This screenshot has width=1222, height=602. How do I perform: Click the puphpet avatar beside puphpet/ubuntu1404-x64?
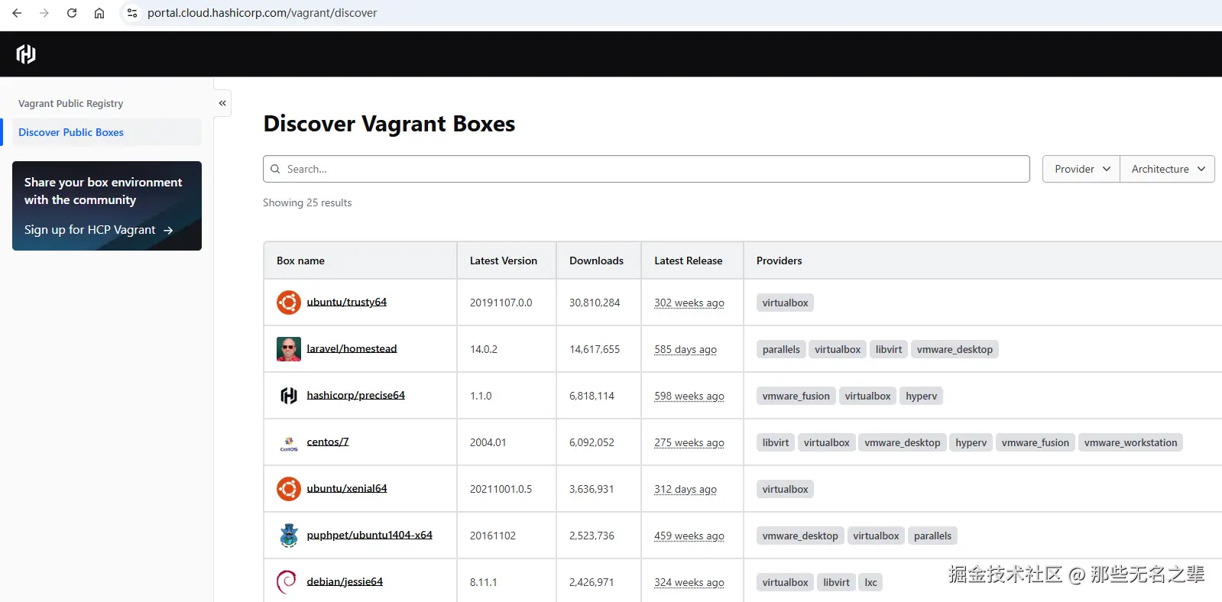coord(288,536)
